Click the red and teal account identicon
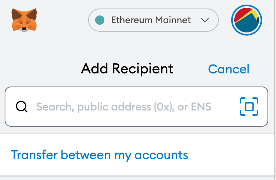Viewport: 276px width, 180px height. tap(247, 20)
